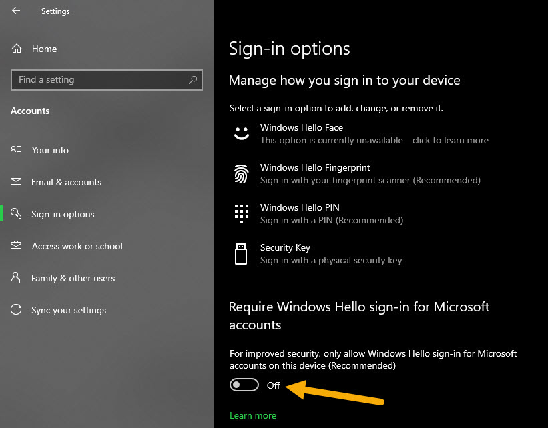Click the fingerprint icon

(x=242, y=174)
